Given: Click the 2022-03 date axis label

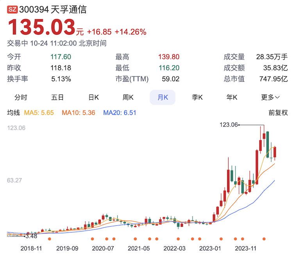Looking at the screenshot, I should coord(174,248).
